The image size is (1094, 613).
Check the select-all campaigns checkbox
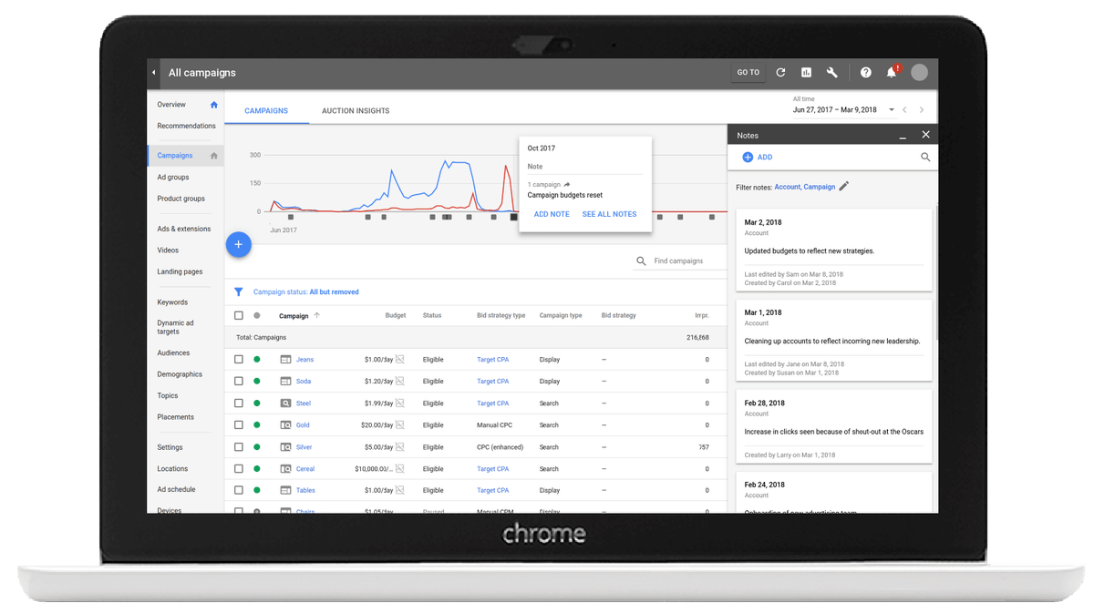pyautogui.click(x=239, y=315)
